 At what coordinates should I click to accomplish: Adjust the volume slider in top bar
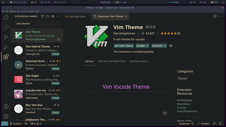pos(178,2)
